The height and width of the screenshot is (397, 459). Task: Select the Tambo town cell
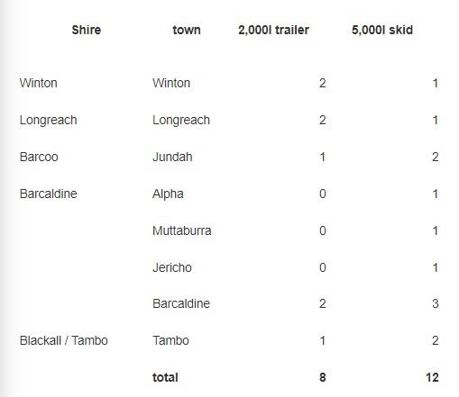(170, 340)
